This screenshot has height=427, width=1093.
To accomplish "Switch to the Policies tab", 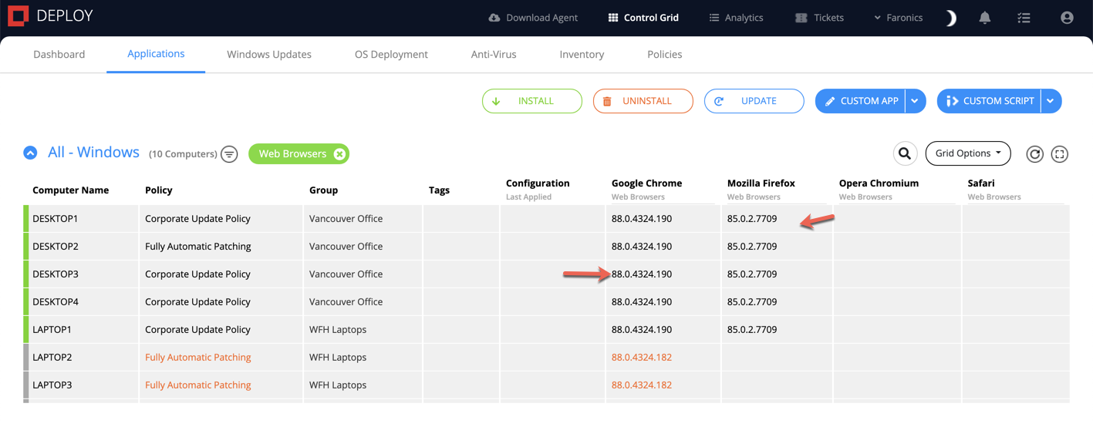I will pos(665,54).
